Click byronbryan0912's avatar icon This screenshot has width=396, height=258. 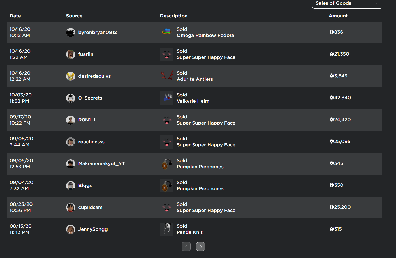(71, 33)
